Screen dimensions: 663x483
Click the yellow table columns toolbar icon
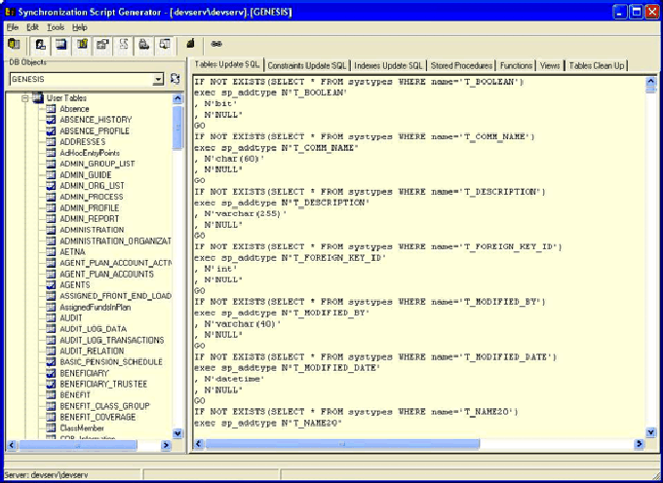point(82,44)
